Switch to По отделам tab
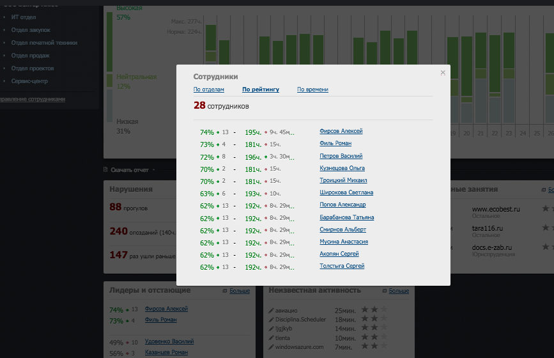The image size is (554, 358). (208, 89)
